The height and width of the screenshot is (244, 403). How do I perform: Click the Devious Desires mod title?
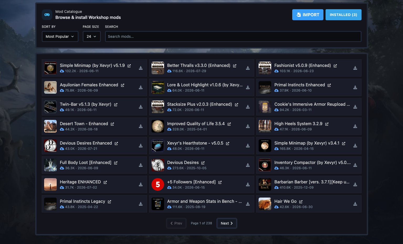coord(183,162)
